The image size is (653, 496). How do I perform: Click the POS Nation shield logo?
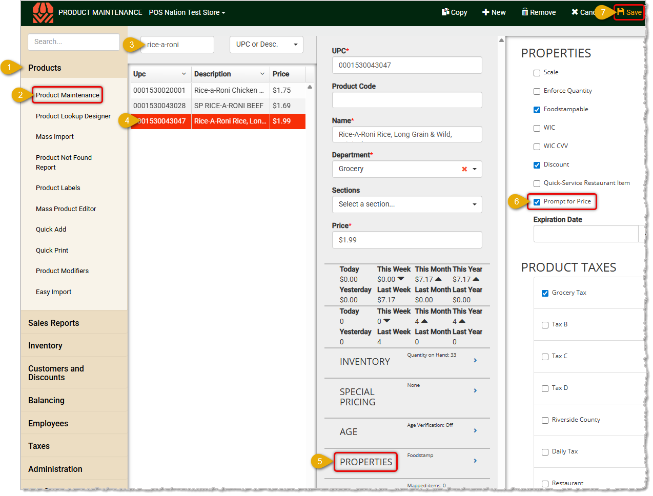click(43, 13)
